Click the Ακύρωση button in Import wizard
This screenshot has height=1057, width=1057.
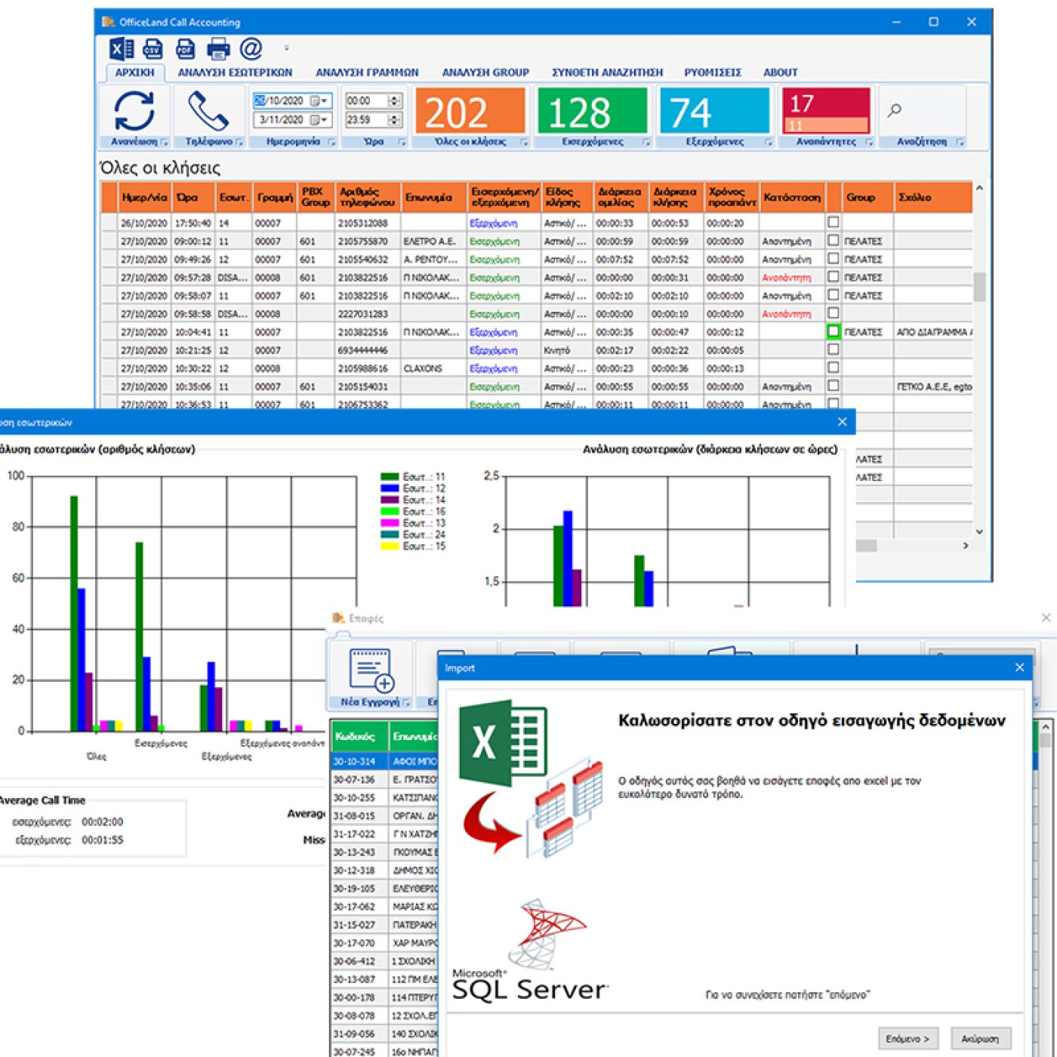[980, 1039]
